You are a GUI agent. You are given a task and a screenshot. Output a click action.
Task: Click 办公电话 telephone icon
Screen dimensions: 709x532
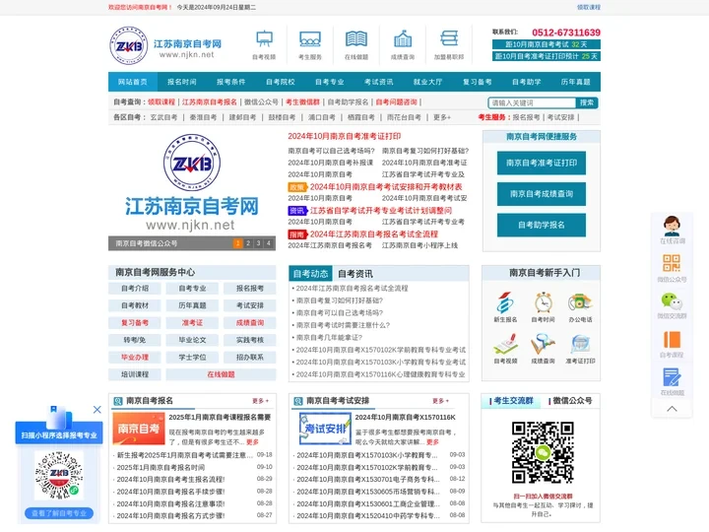coord(581,306)
